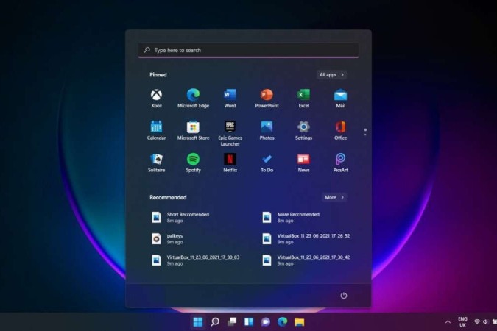Launch Spotify from pinned apps
Screen dimensions: 497x331
pyautogui.click(x=193, y=159)
